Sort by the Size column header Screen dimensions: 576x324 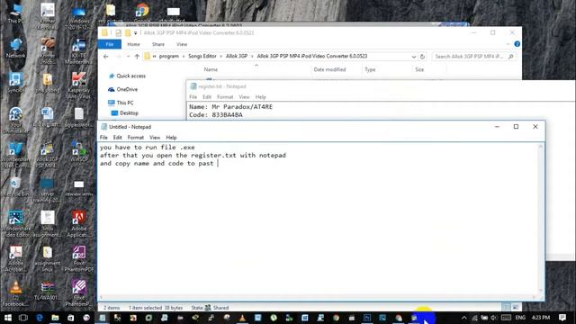(419, 69)
